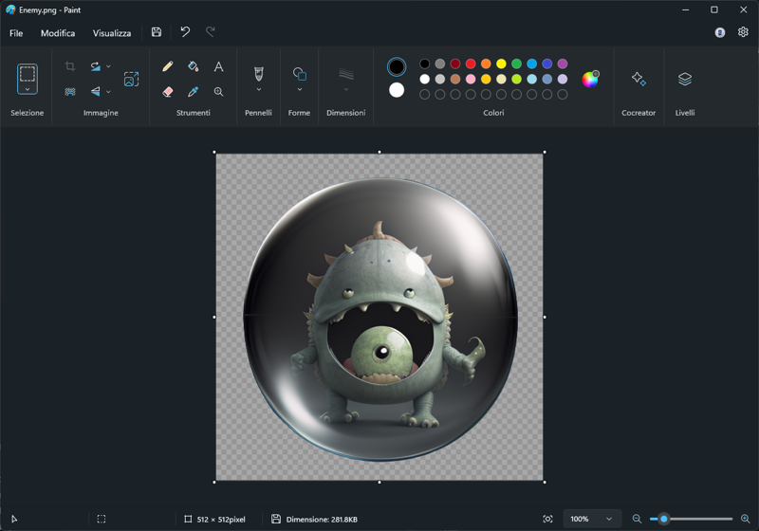Screen dimensions: 759x531
Task: Open the Edit colors wheel
Action: pyautogui.click(x=590, y=80)
